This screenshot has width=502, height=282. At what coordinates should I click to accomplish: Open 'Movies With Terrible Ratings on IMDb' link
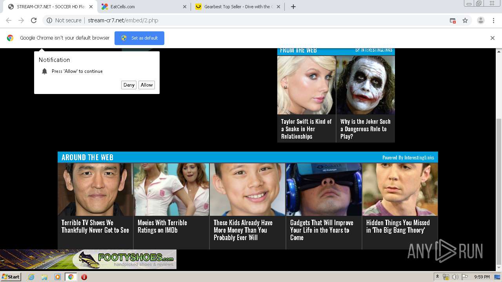coord(162,226)
